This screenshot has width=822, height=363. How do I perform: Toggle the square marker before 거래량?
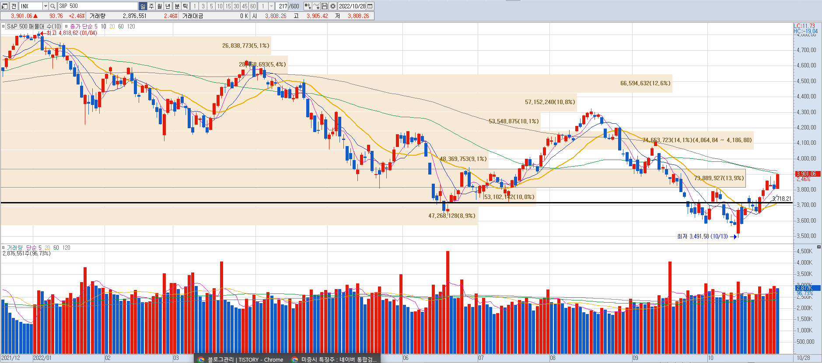coord(3,248)
